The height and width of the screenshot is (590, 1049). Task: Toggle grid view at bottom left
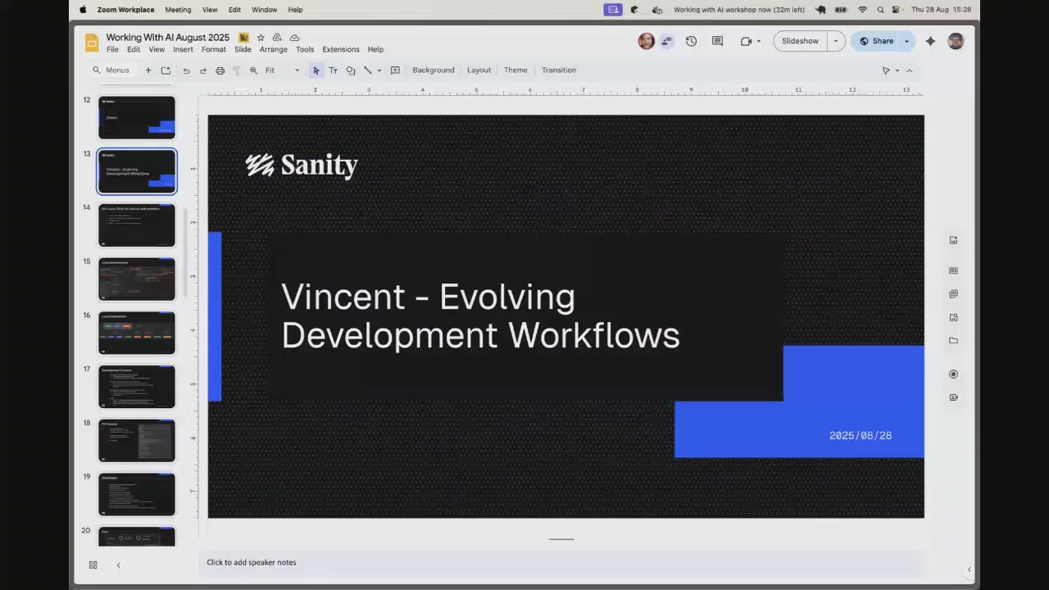(93, 565)
